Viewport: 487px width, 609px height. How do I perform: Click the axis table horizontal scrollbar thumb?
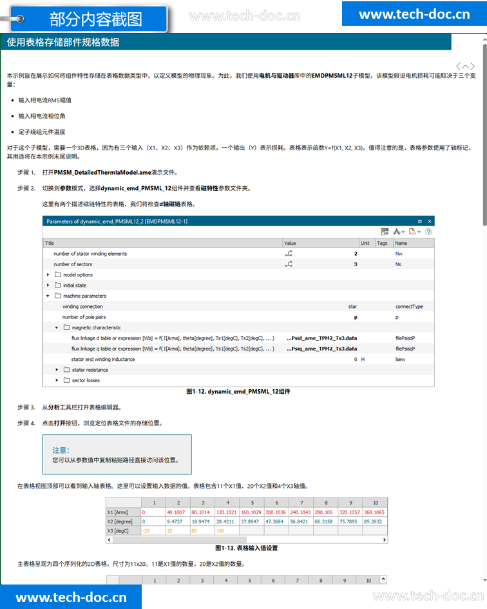[x=180, y=540]
